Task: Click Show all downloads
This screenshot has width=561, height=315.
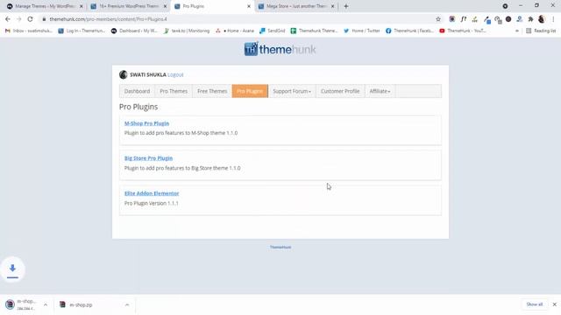Action: pos(535,304)
